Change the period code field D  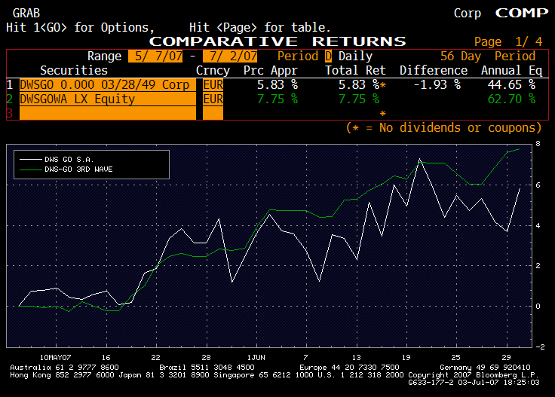click(x=328, y=56)
